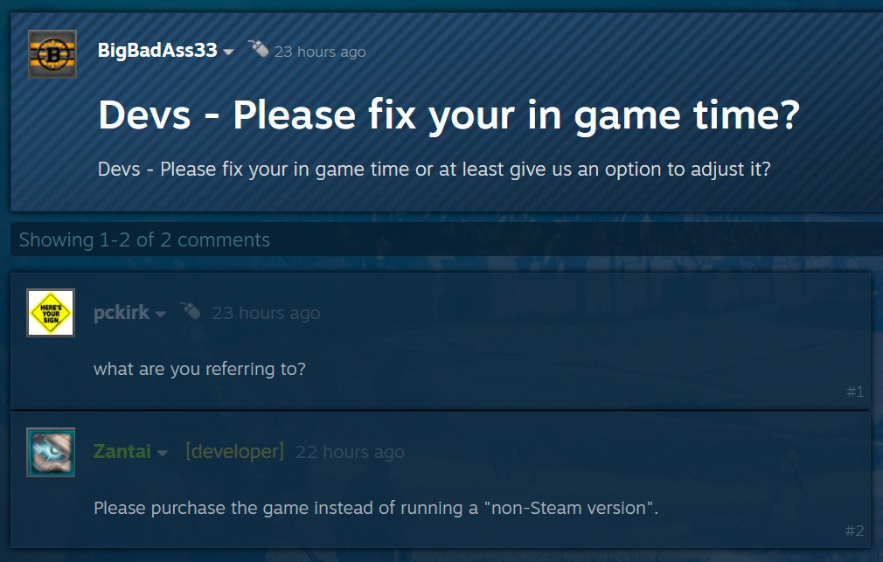883x562 pixels.
Task: Open the pckirk username profile link
Action: click(x=122, y=313)
